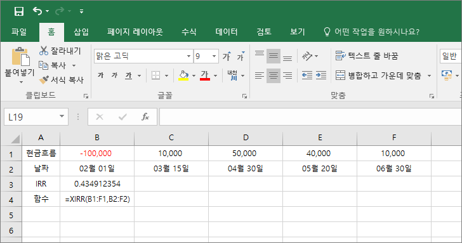Open the 페이지 레이아웃 tab
Screen dimensions: 462x243
(135, 32)
